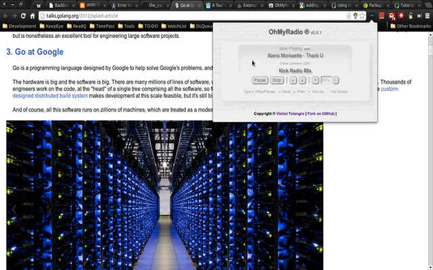Go to the home page
Screen dimensions: 433x270
click(32, 16)
